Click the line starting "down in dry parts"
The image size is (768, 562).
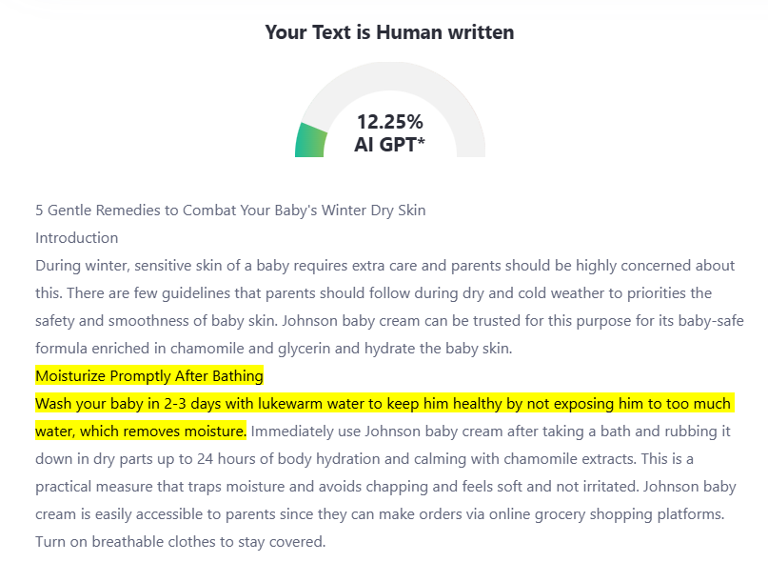tap(381, 458)
